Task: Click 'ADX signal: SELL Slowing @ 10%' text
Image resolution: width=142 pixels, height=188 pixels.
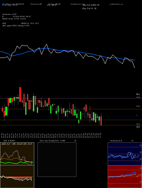Action: tap(16, 26)
